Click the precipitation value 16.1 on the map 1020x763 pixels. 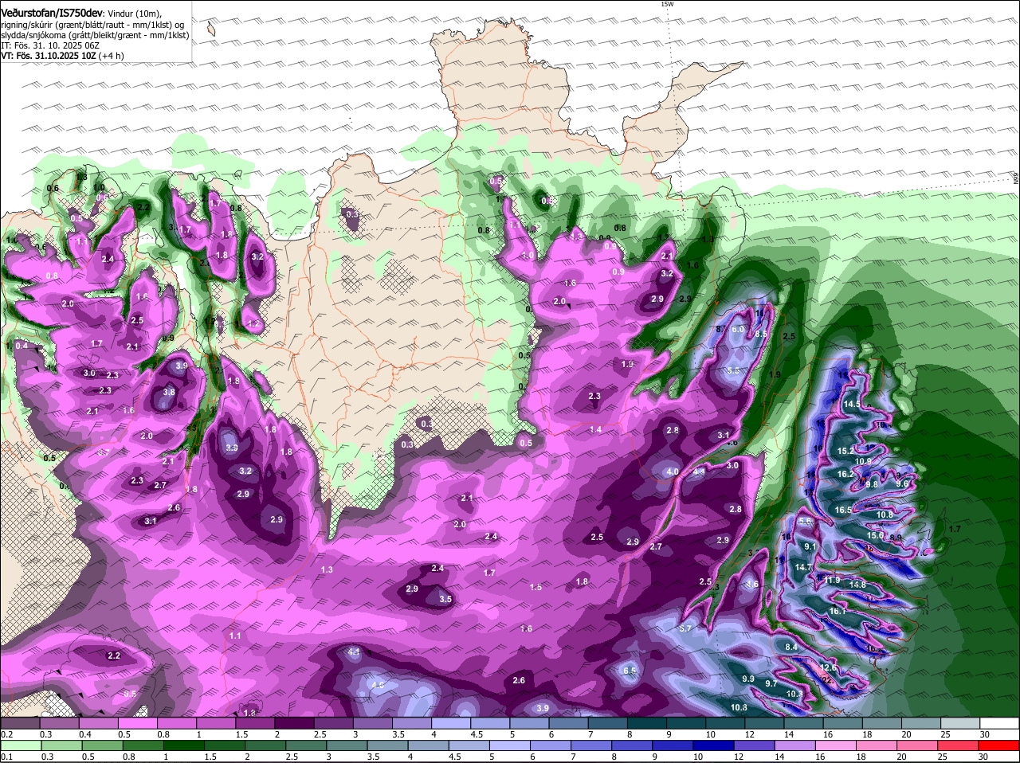tap(838, 611)
